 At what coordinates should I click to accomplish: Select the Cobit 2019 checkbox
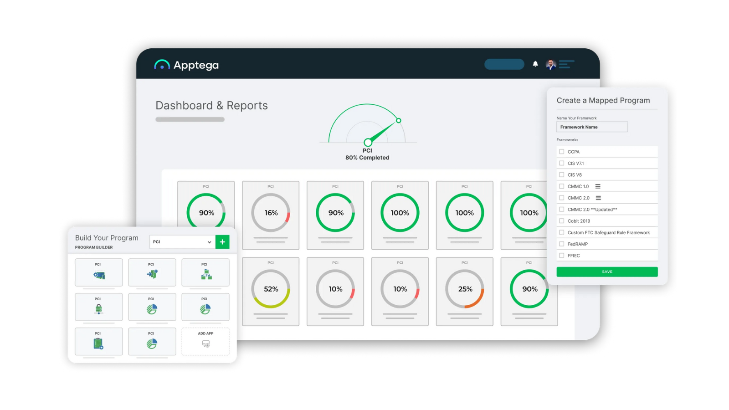tap(561, 221)
